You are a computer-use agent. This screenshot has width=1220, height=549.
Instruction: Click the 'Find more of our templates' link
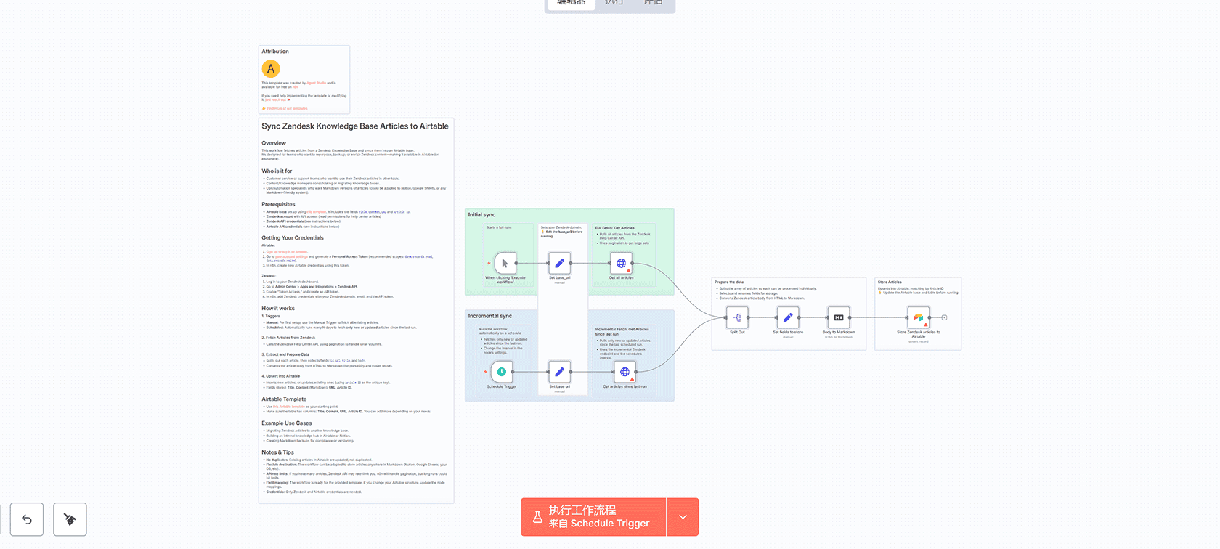(287, 109)
